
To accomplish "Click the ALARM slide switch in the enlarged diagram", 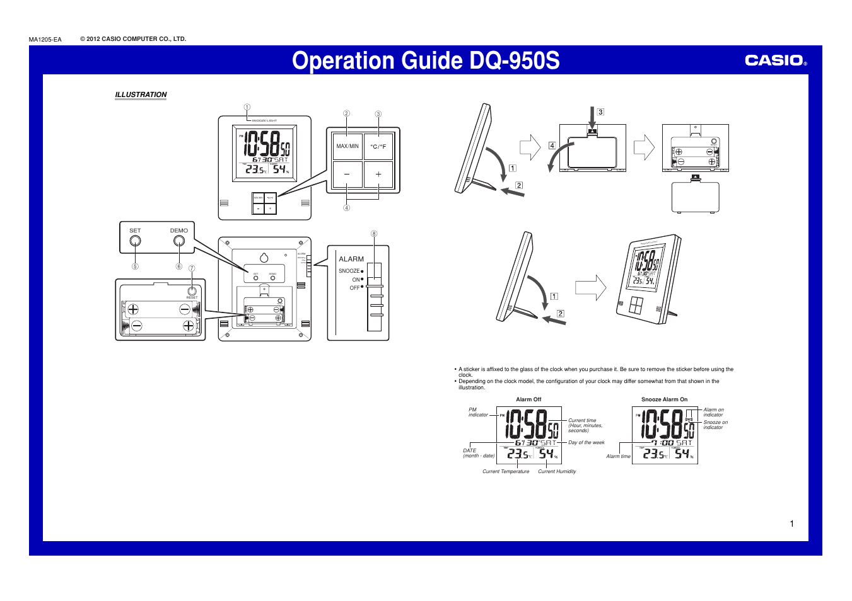I will (376, 297).
